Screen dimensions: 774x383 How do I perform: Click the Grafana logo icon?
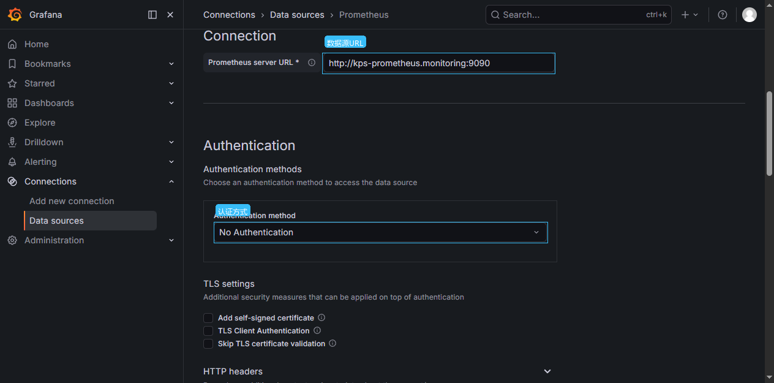click(15, 15)
